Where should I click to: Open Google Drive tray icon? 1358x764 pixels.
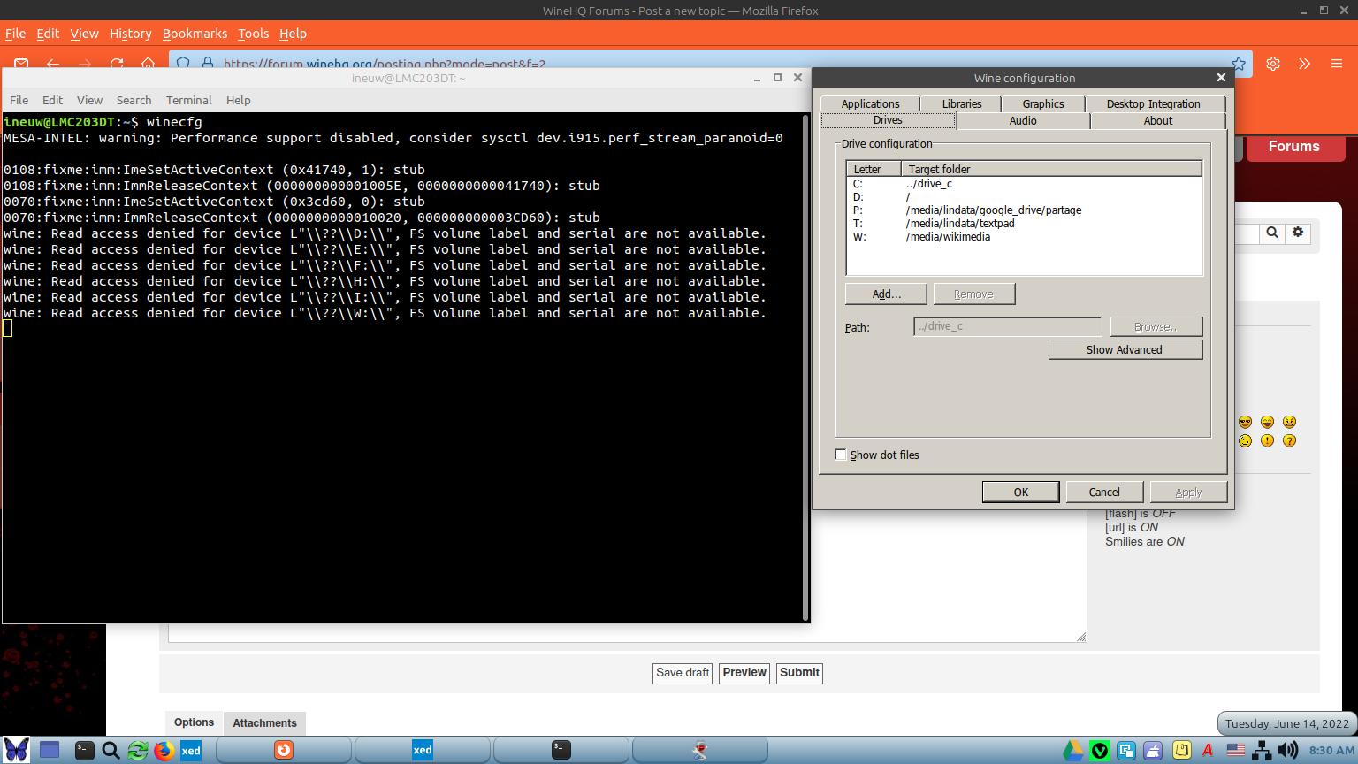click(1072, 751)
